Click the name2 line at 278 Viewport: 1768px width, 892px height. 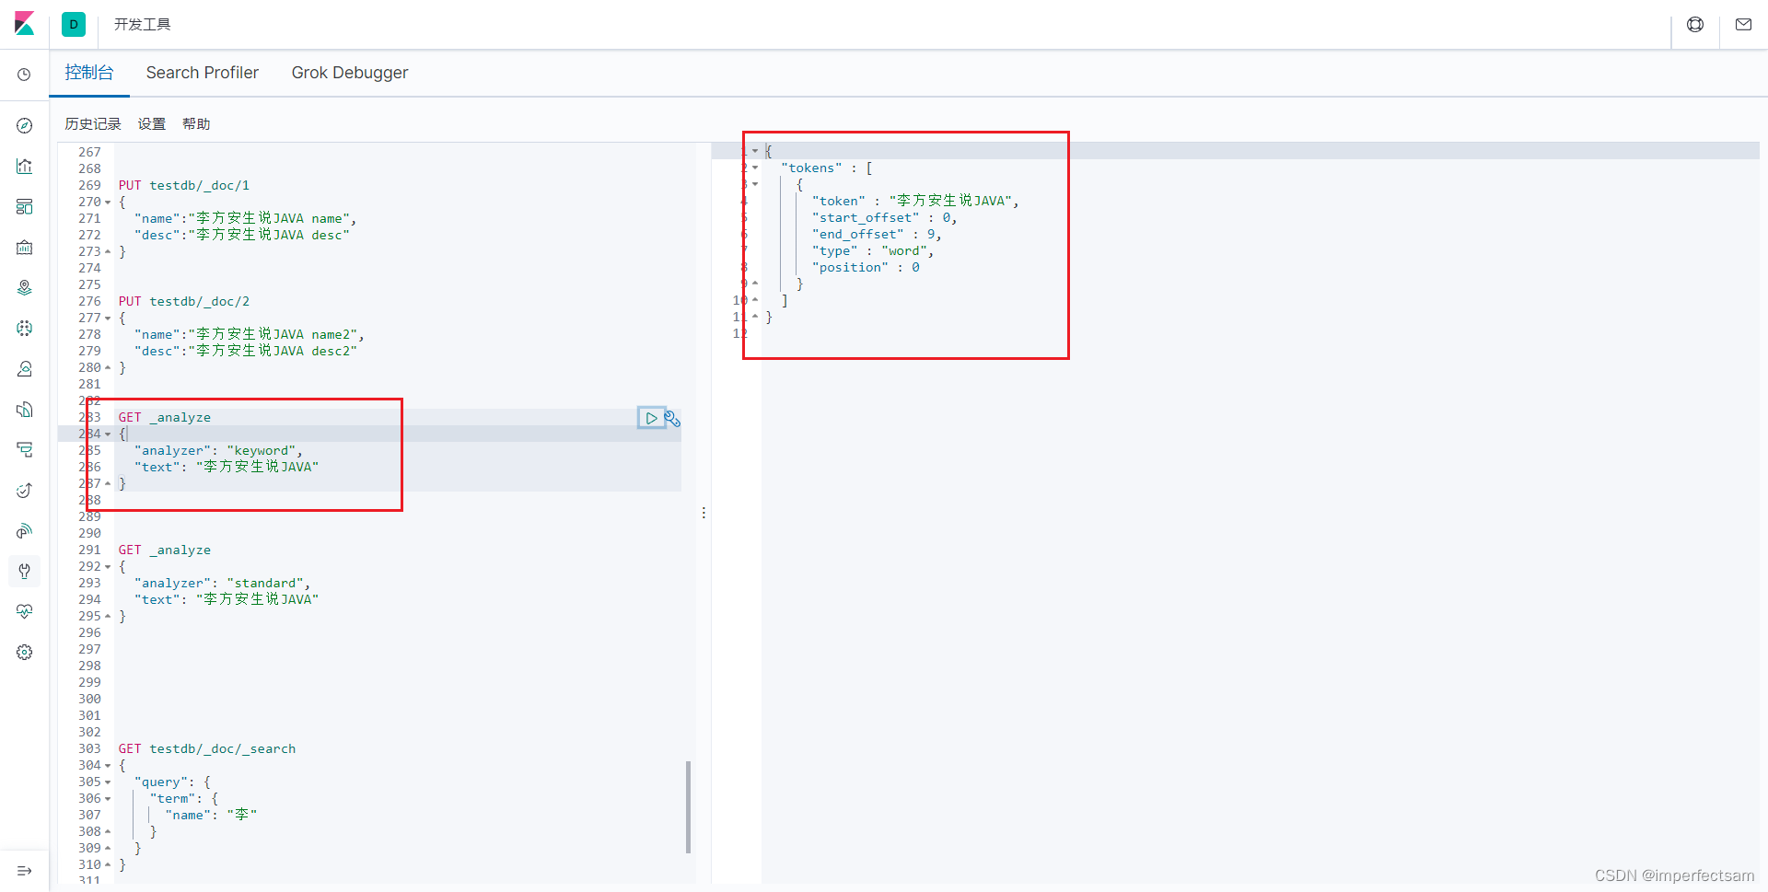pyautogui.click(x=250, y=335)
